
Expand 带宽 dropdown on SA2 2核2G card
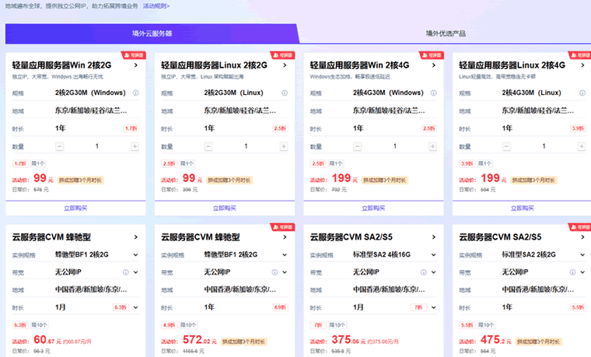click(x=582, y=272)
